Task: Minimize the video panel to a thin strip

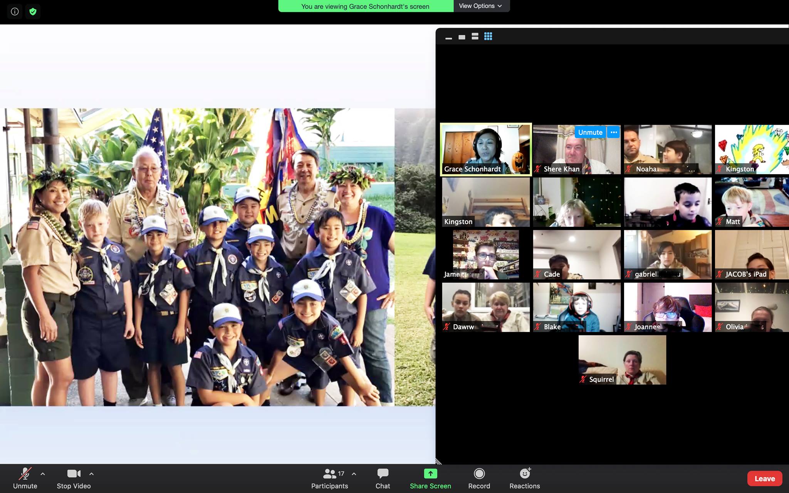Action: coord(448,37)
